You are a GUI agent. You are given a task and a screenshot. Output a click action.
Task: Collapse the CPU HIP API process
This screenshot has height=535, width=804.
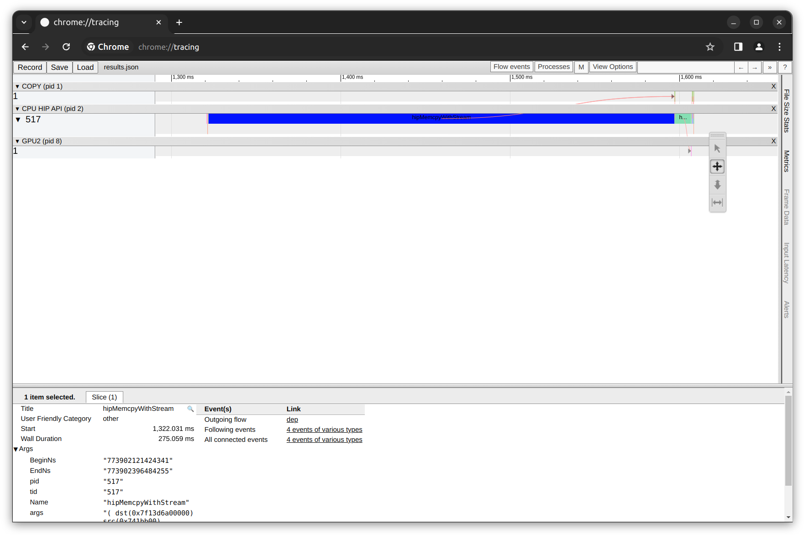click(x=17, y=109)
